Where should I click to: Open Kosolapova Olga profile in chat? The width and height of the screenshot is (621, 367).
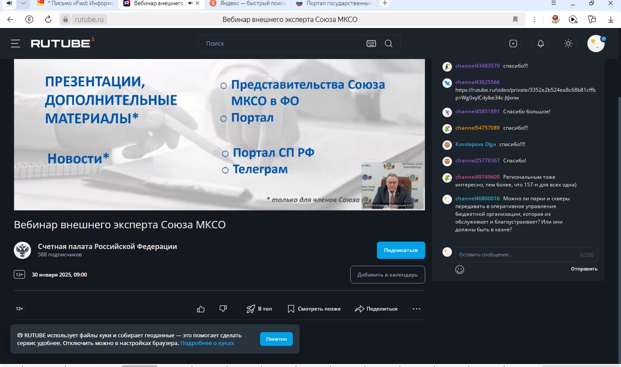tap(475, 144)
